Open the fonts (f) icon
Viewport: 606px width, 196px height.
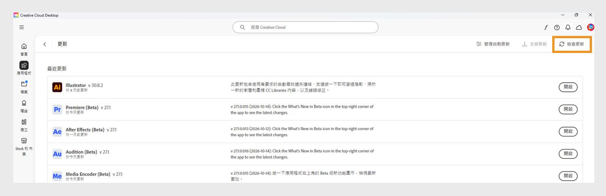coord(546,27)
